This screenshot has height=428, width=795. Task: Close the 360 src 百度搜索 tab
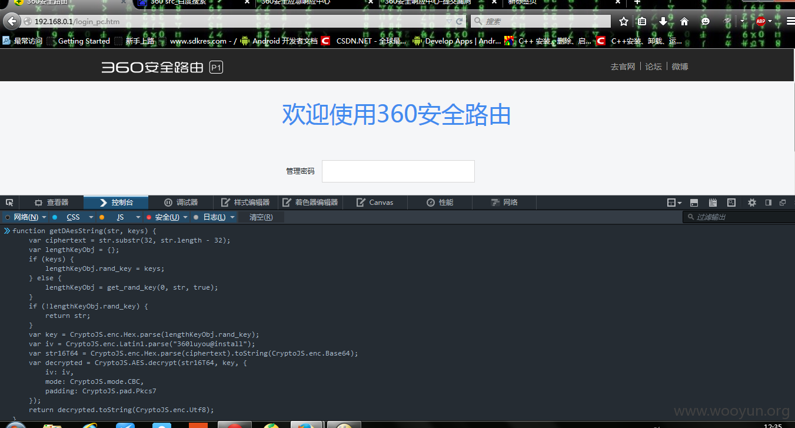point(247,2)
